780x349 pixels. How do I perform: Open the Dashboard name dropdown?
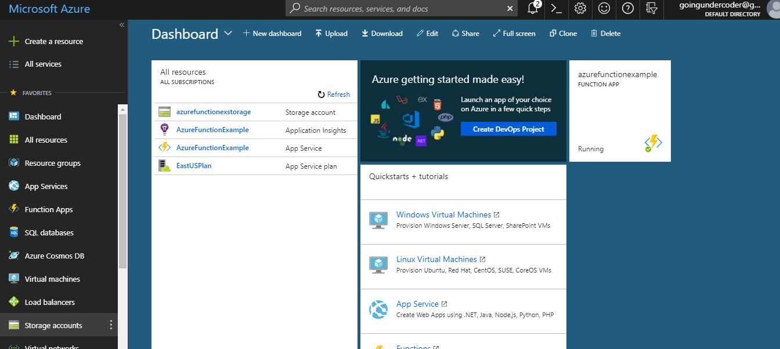click(x=228, y=33)
